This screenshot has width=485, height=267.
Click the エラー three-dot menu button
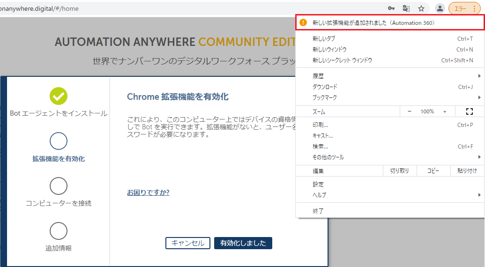pyautogui.click(x=464, y=8)
